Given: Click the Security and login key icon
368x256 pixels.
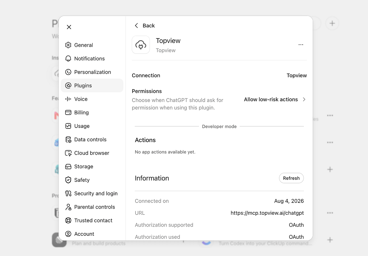Looking at the screenshot, I should [x=68, y=193].
